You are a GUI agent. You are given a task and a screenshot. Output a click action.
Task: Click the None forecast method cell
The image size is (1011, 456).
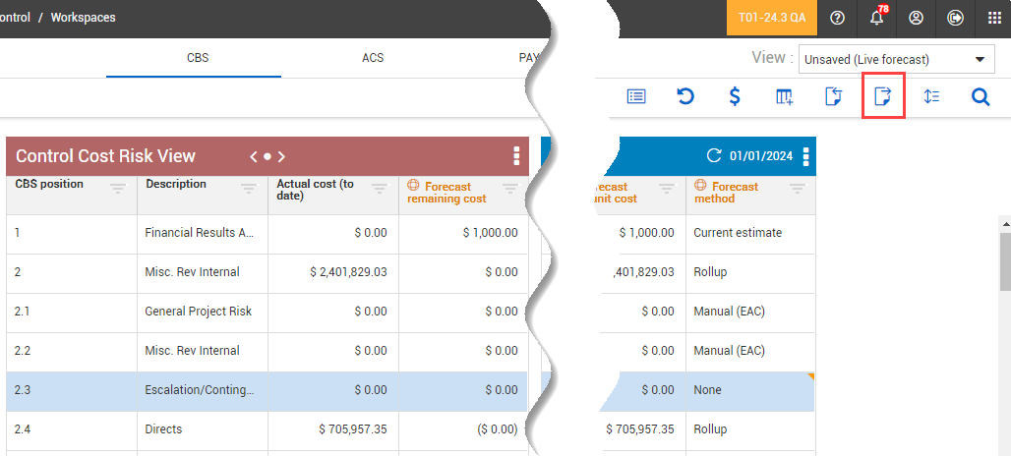750,390
